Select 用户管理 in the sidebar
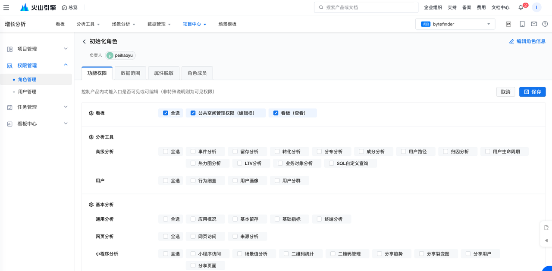Viewport: 552px width, 271px height. point(27,92)
